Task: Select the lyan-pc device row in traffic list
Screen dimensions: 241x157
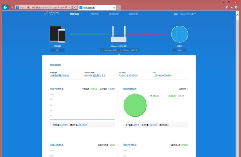Action: point(168,96)
